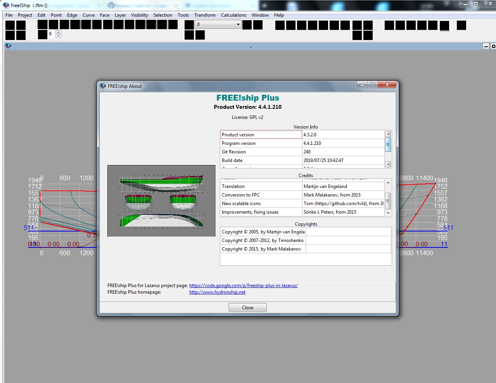Click the Credits scrollbar up arrow

(388, 182)
